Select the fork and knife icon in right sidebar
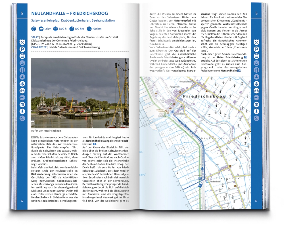 coord(256,70)
